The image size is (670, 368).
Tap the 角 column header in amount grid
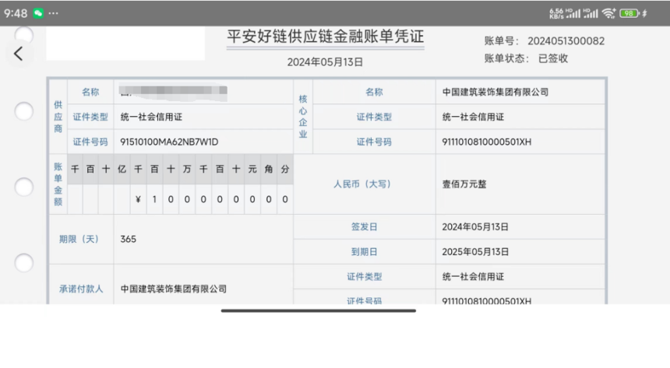click(268, 169)
